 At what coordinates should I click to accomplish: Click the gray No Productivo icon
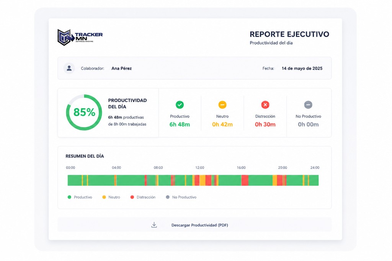[308, 105]
